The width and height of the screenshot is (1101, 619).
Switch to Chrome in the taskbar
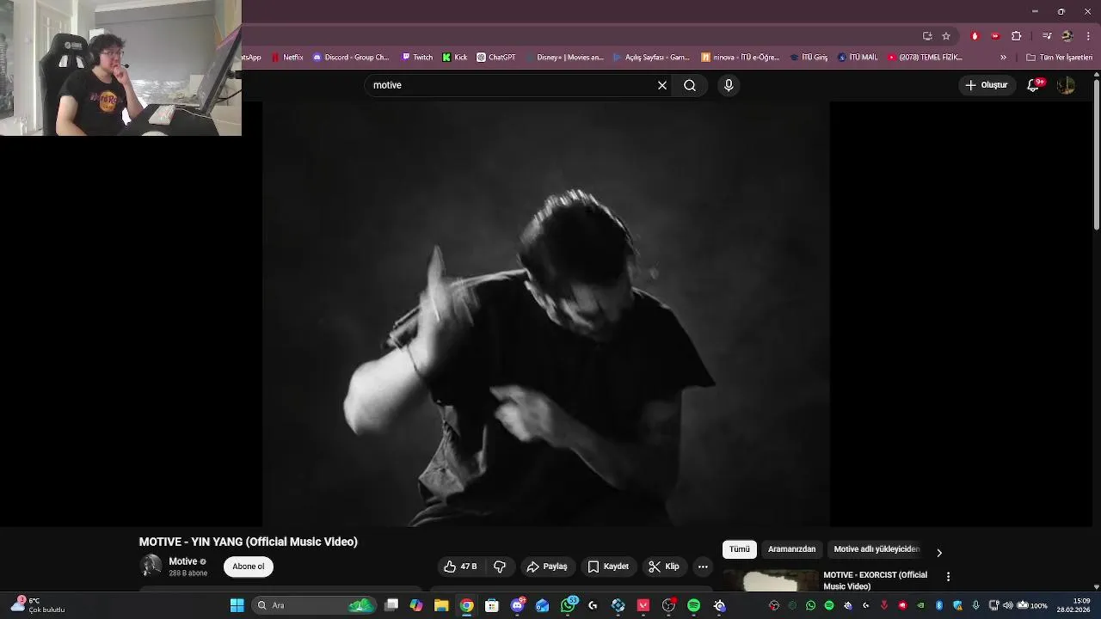[x=466, y=605]
